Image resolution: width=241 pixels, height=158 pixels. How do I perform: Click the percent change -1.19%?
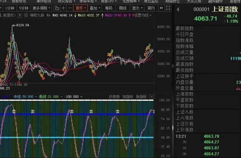[231, 21]
